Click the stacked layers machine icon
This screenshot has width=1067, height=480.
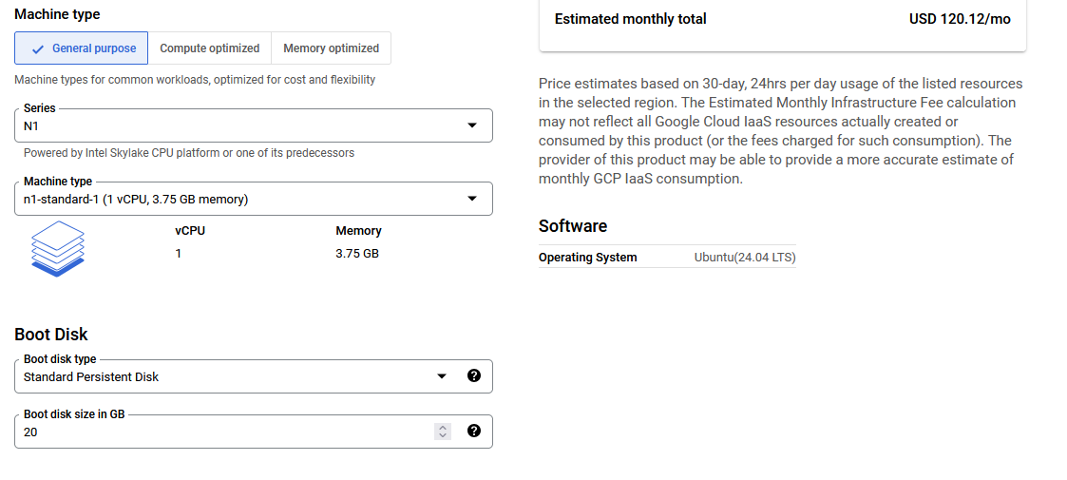[x=57, y=248]
